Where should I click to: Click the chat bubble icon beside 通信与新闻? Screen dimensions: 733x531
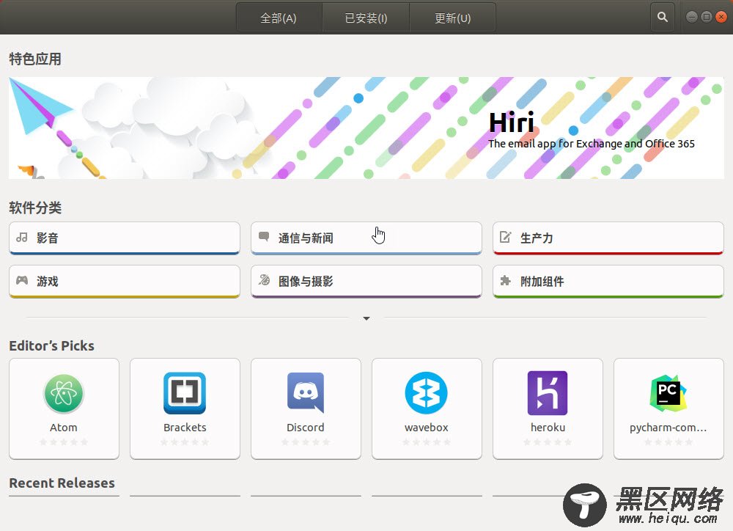click(264, 236)
